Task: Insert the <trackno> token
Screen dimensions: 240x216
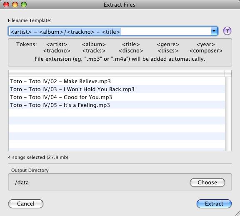Action: point(57,51)
